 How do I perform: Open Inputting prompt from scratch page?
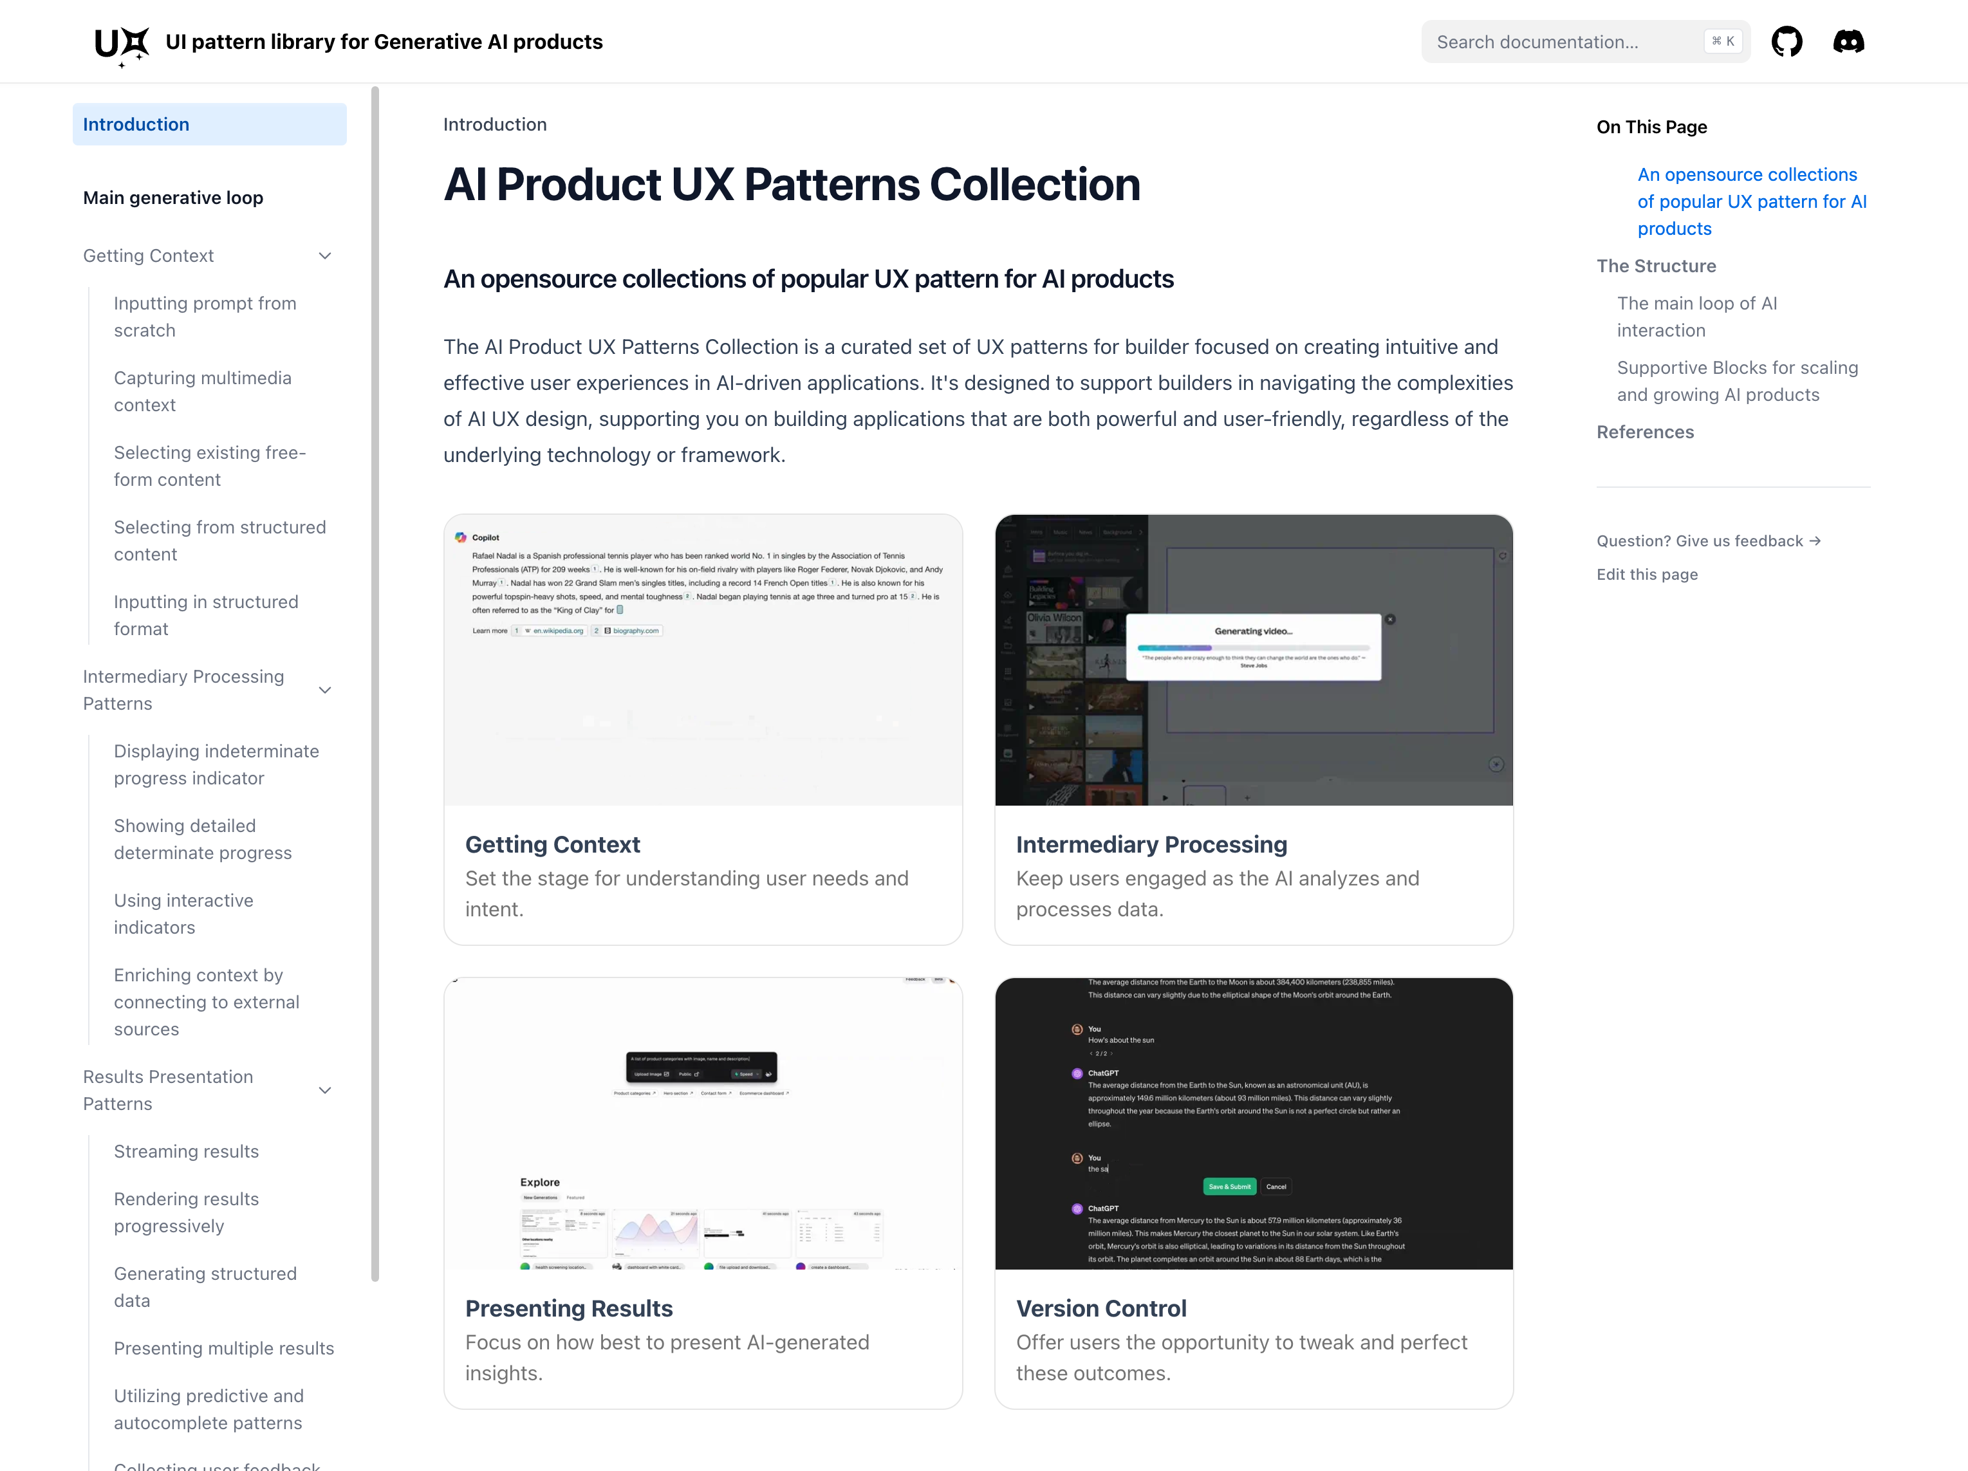click(x=205, y=317)
